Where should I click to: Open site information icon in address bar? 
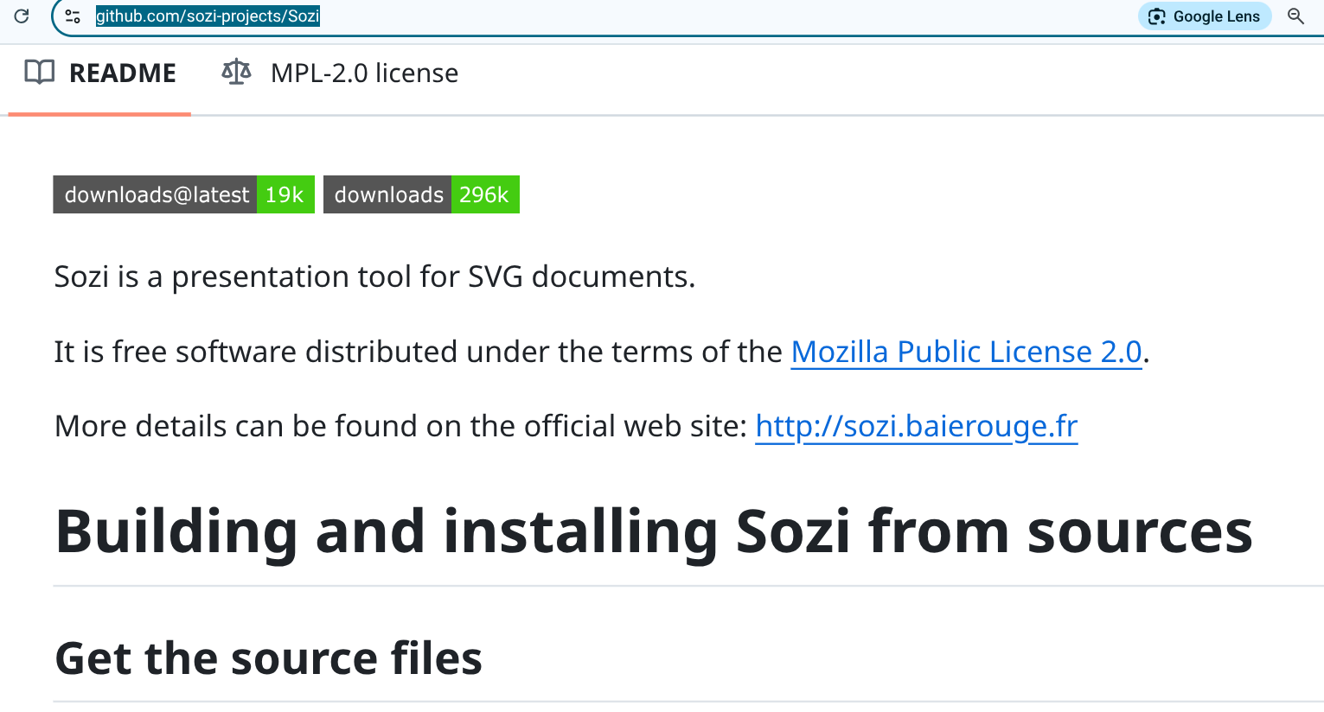pyautogui.click(x=73, y=16)
